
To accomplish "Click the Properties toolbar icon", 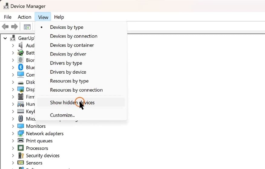I will click(27, 27).
